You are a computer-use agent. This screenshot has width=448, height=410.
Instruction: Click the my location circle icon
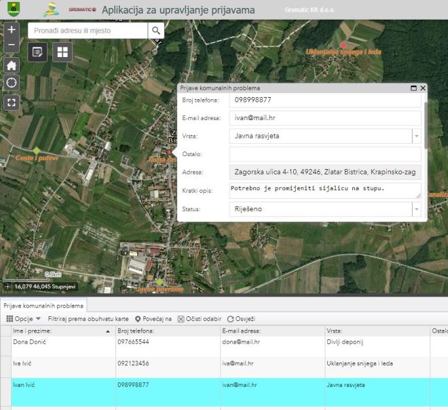point(12,83)
